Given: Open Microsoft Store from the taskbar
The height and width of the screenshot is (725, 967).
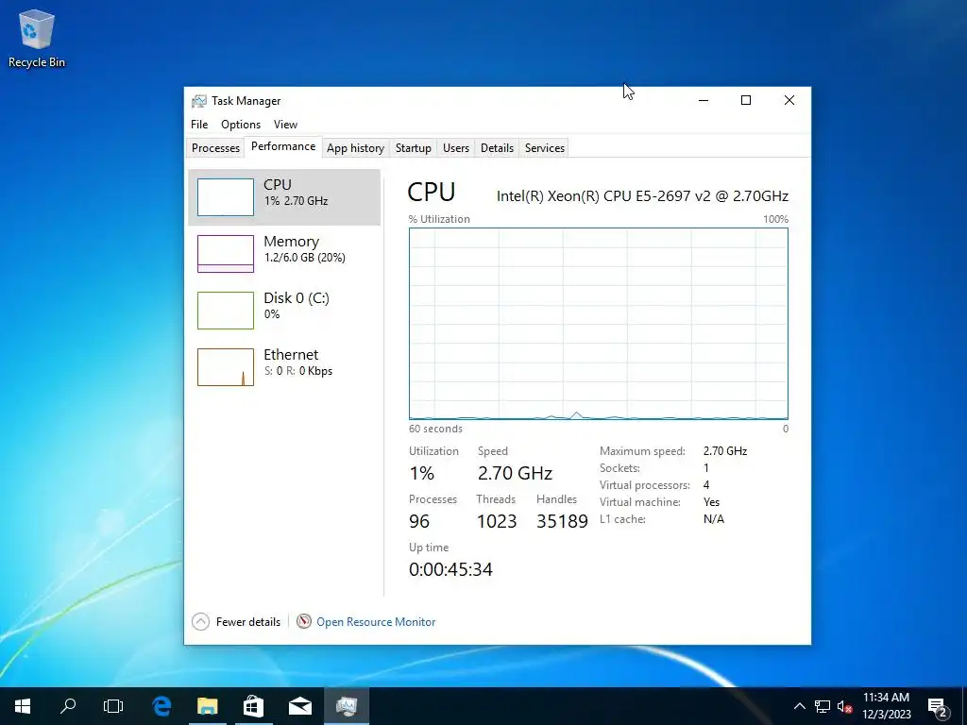Looking at the screenshot, I should click(253, 706).
